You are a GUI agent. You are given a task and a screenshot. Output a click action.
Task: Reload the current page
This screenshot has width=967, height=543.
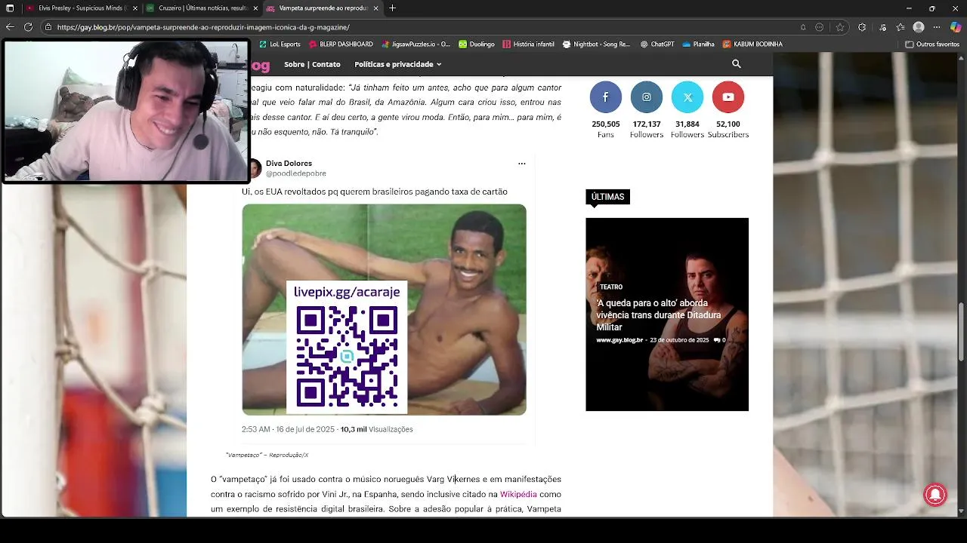point(29,27)
